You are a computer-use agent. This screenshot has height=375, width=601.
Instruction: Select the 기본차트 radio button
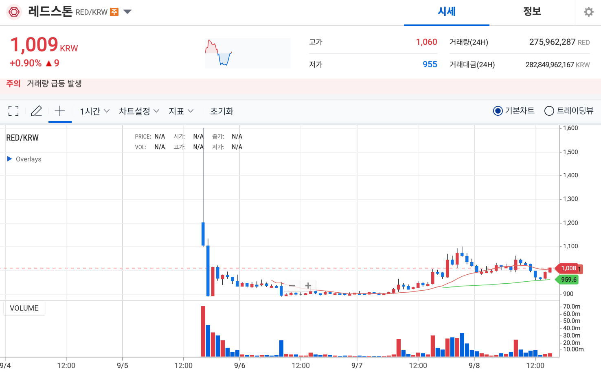point(498,110)
